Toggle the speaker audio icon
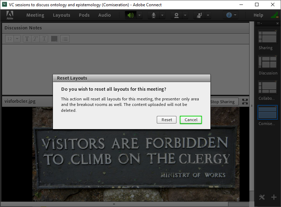 click(131, 15)
